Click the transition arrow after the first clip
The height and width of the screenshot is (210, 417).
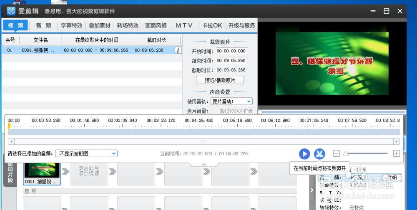point(65,172)
